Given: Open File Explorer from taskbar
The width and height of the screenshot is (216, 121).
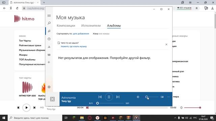Looking at the screenshot, I should tap(82, 118).
